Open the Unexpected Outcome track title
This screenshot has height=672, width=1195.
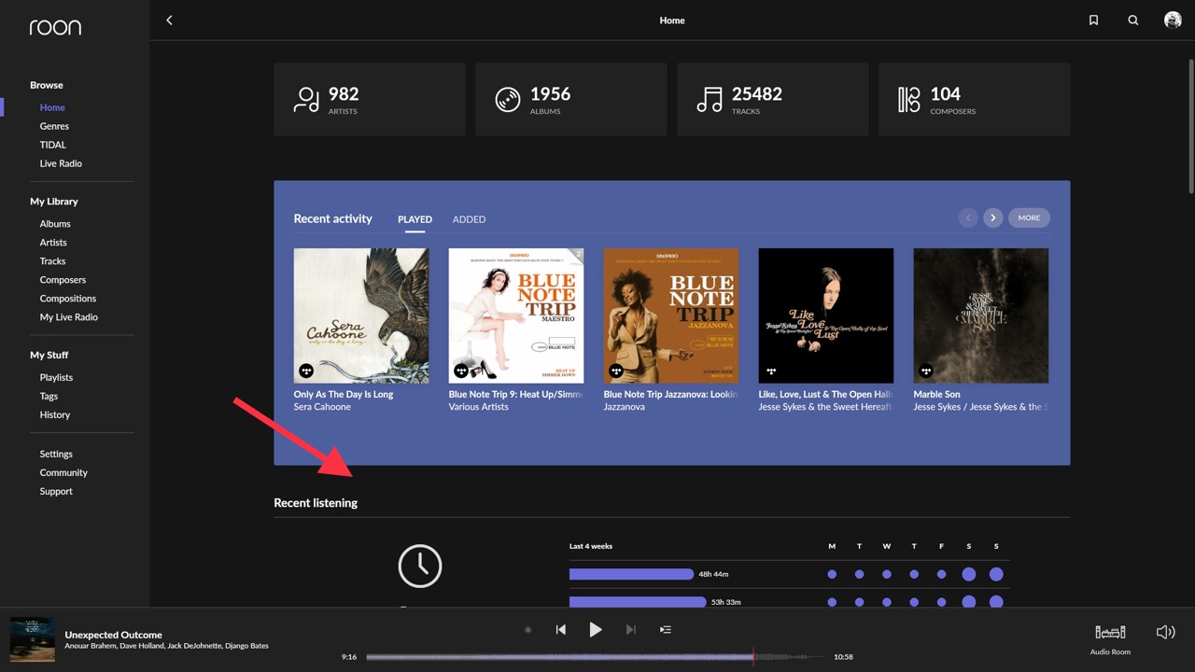pos(114,635)
